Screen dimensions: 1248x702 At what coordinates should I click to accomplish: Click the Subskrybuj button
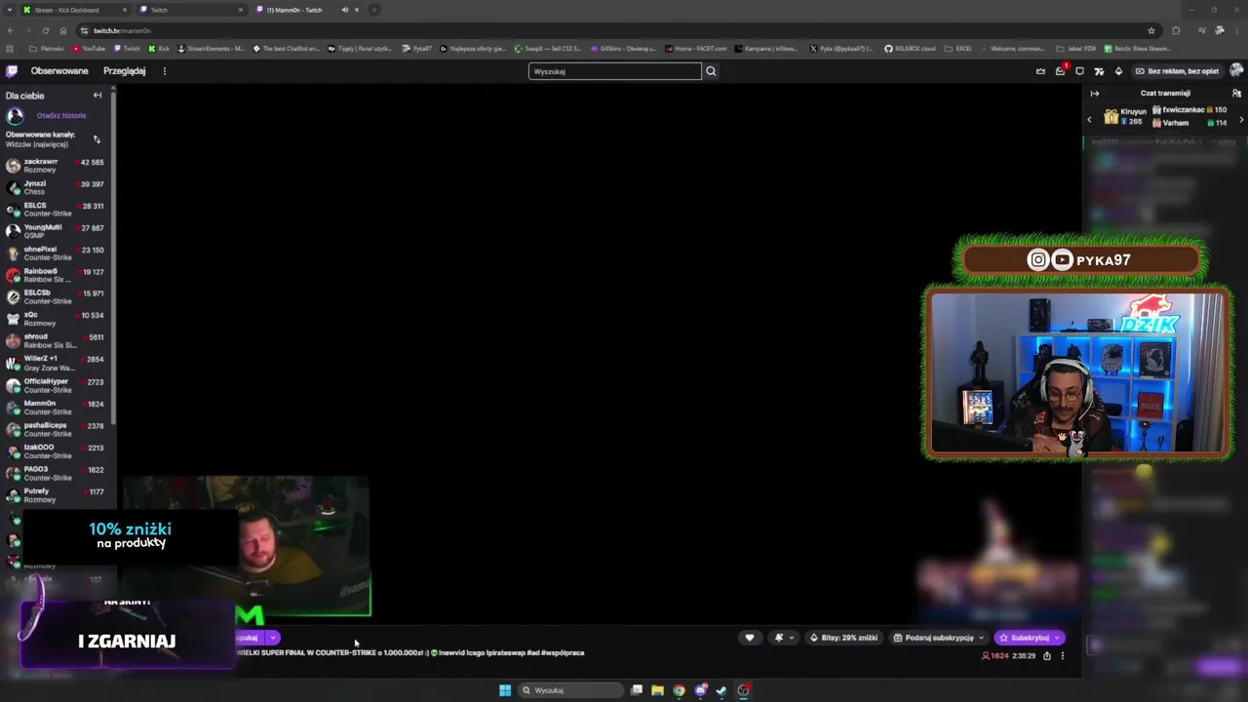click(x=1030, y=638)
